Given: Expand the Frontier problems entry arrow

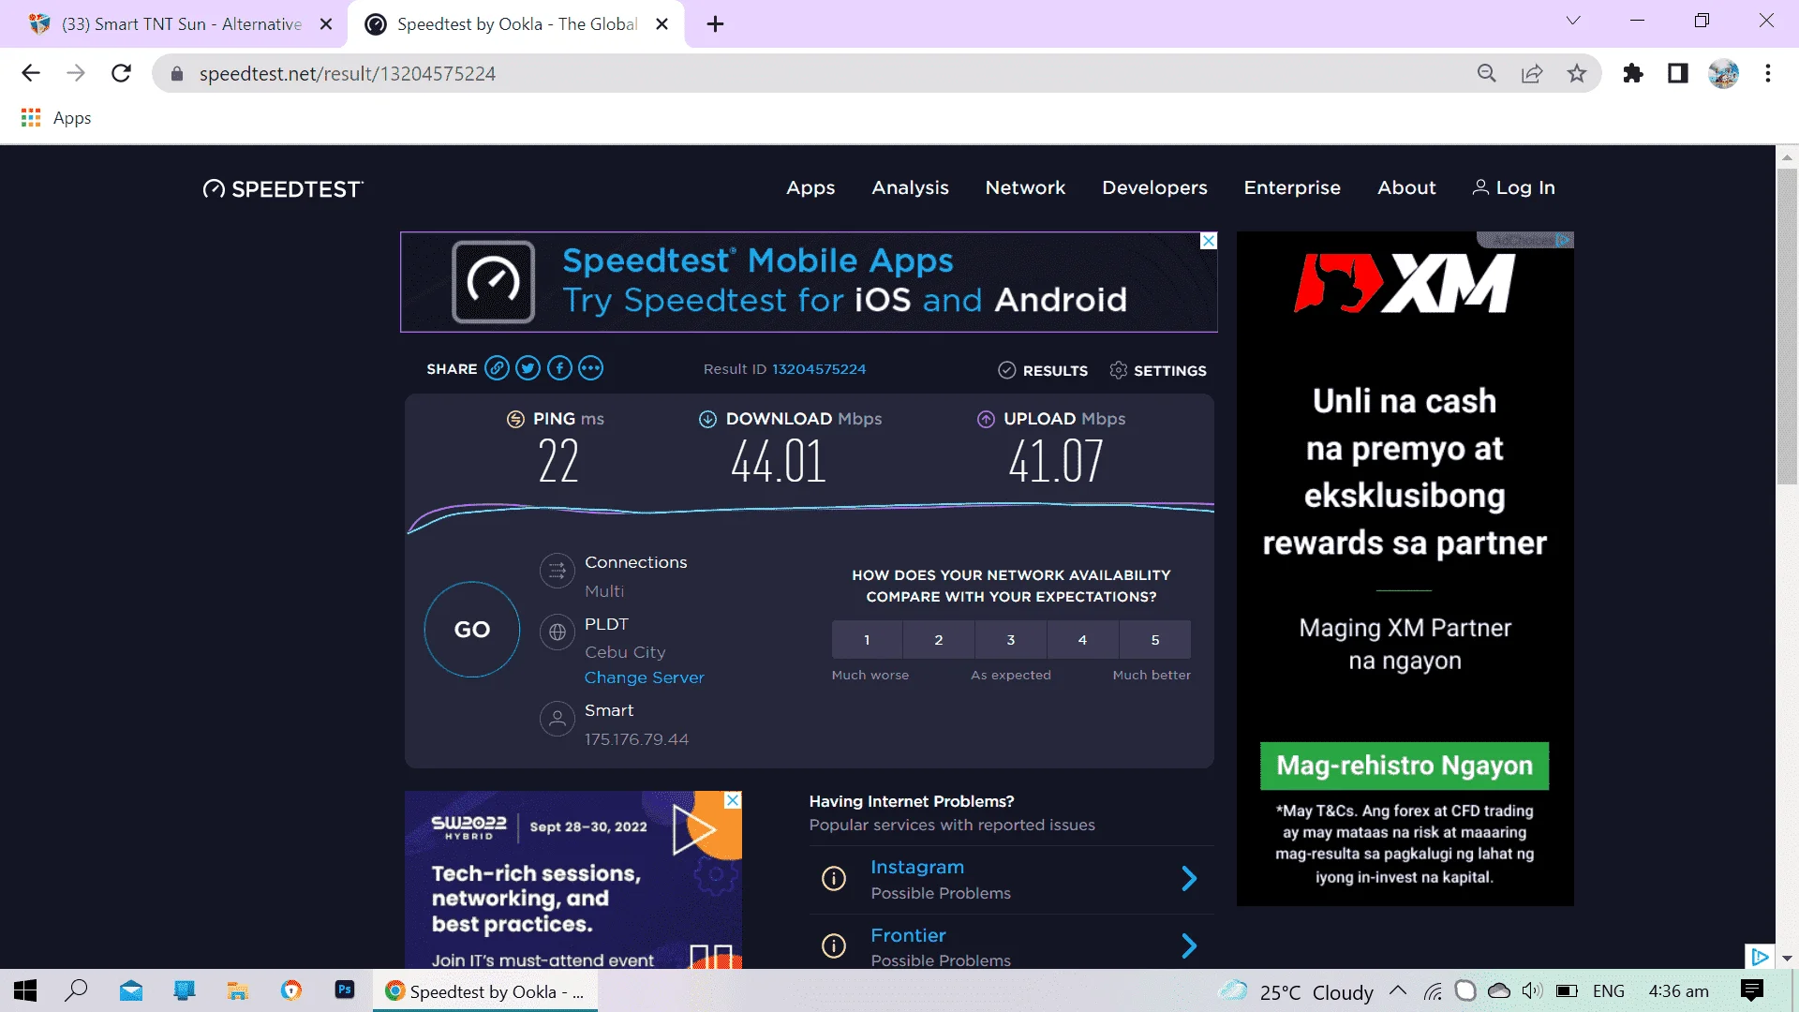Looking at the screenshot, I should click(1189, 945).
